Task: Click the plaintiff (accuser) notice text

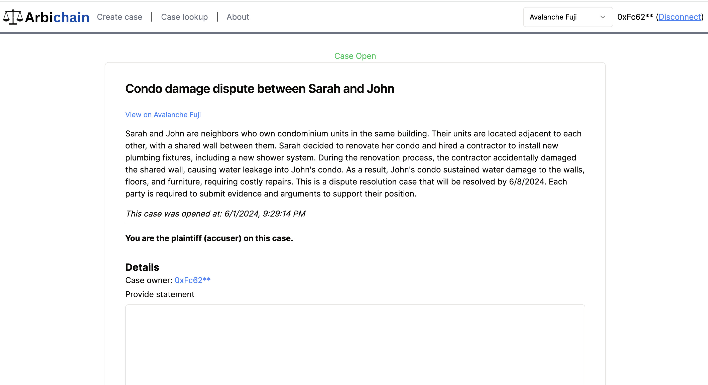Action: coord(209,238)
